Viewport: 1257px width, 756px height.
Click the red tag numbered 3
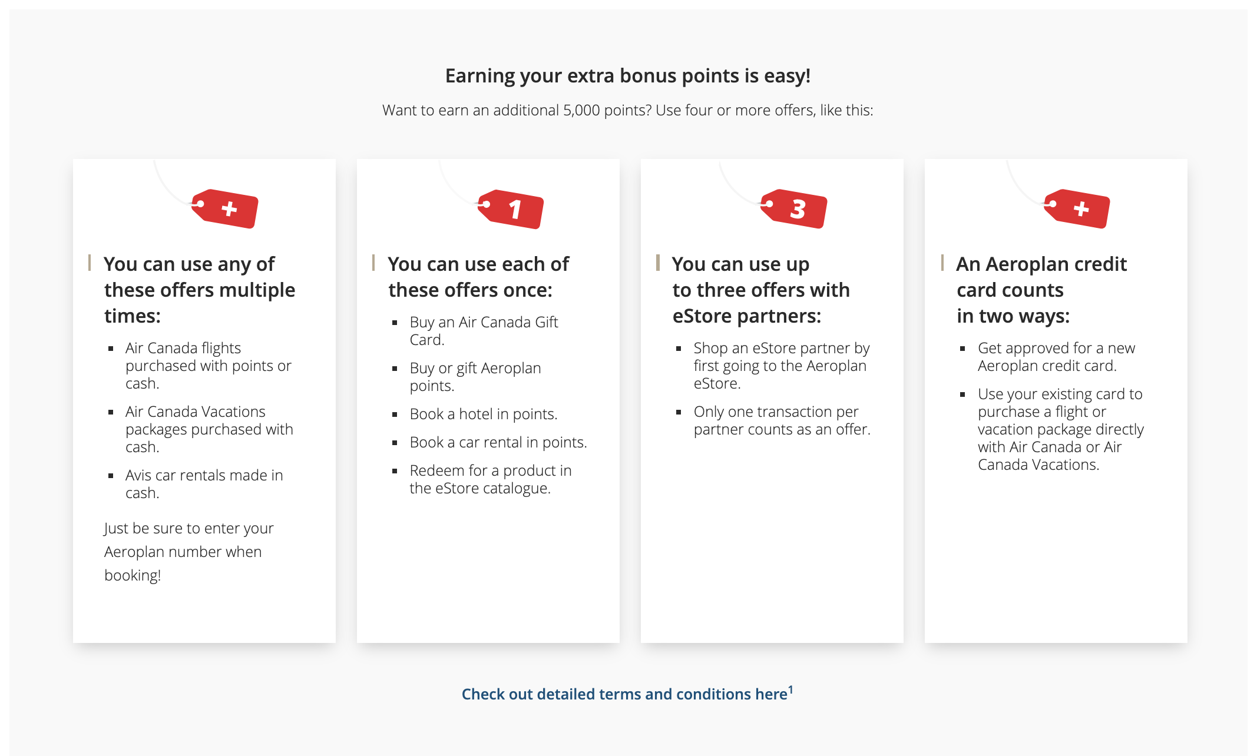coord(795,209)
